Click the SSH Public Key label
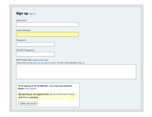 [24, 60]
